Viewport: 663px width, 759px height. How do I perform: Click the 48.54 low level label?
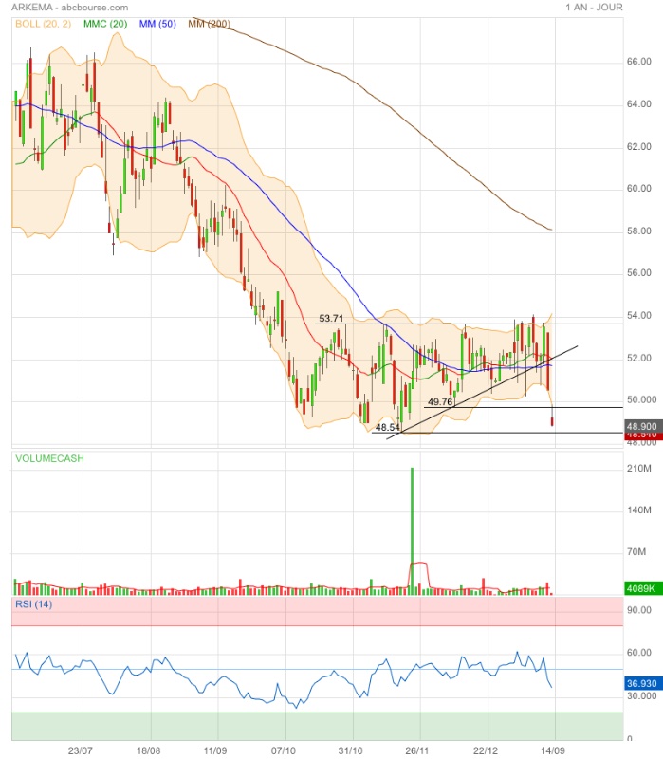pyautogui.click(x=388, y=428)
